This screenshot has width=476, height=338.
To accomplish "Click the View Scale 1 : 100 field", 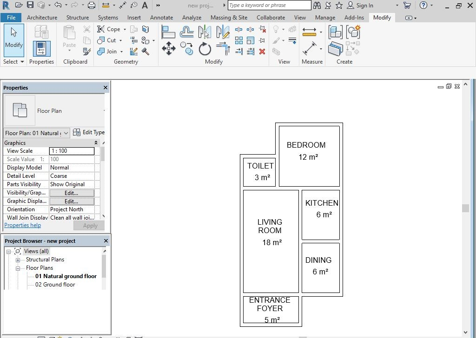I will click(x=72, y=151).
